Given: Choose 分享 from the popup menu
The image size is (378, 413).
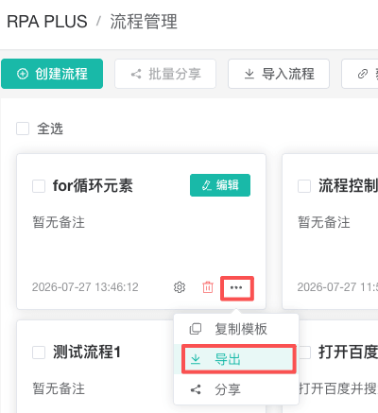Looking at the screenshot, I should 236,389.
